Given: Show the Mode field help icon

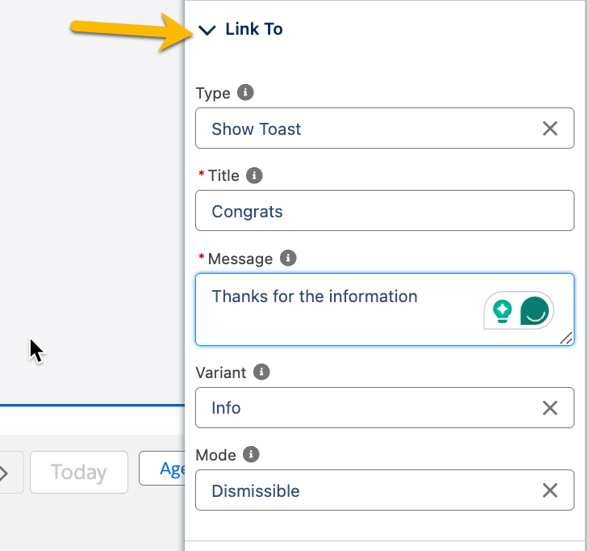Looking at the screenshot, I should tap(251, 454).
